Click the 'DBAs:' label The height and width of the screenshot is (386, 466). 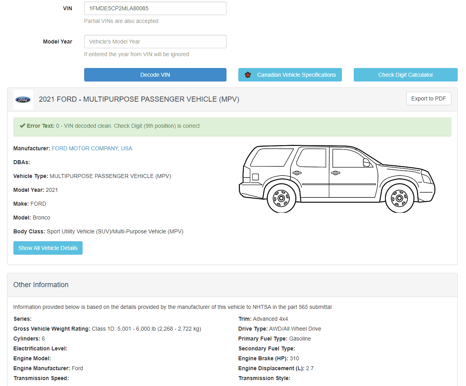(x=22, y=163)
